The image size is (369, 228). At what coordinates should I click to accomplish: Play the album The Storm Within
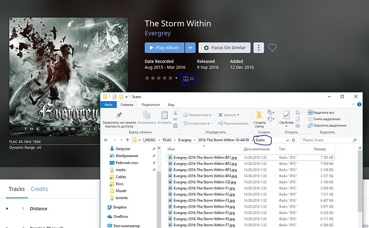coord(165,48)
